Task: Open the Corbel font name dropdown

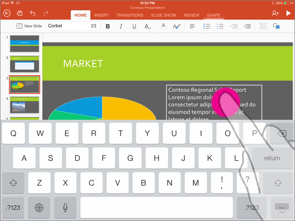Action: click(67, 26)
